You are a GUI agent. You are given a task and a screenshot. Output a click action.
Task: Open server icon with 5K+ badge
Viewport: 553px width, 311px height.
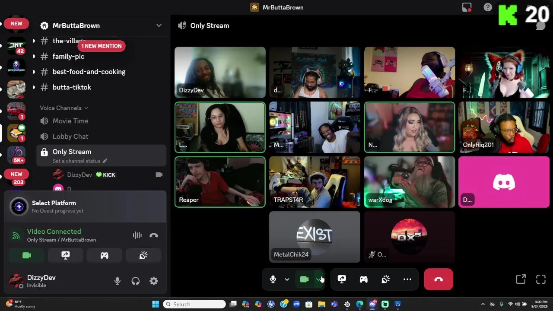pyautogui.click(x=16, y=155)
